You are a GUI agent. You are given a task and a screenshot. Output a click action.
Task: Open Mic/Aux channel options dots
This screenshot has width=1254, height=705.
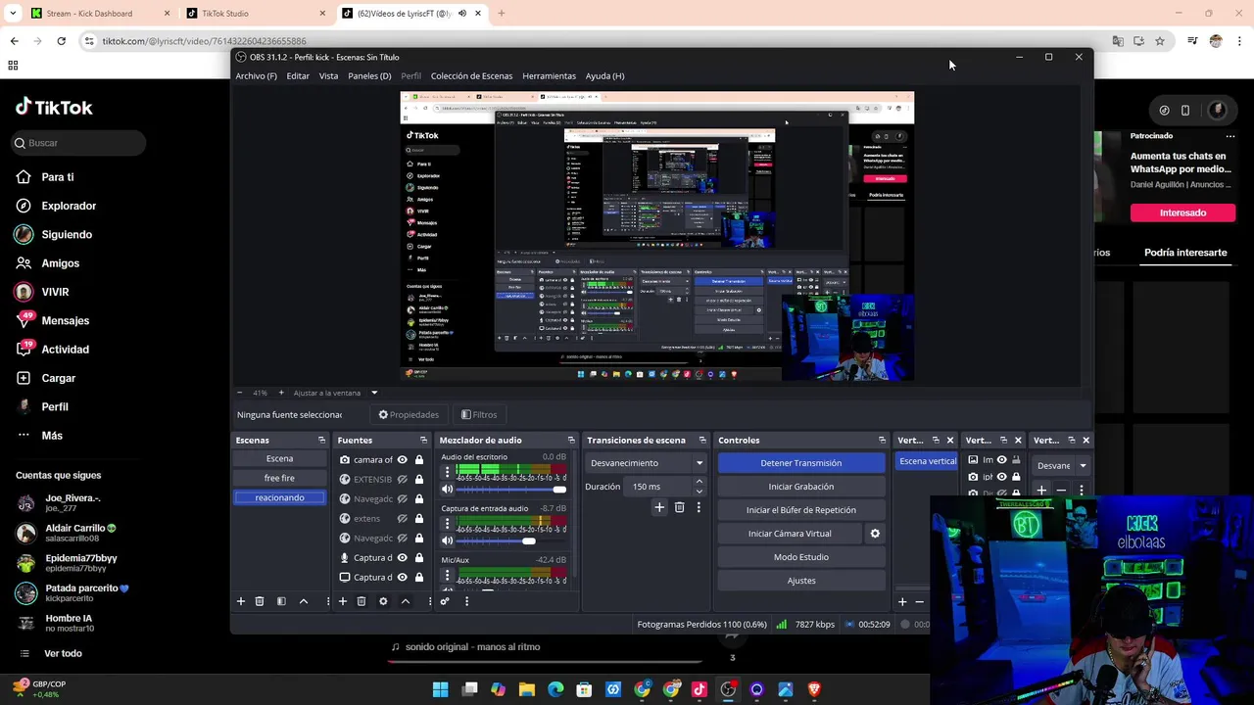[448, 574]
